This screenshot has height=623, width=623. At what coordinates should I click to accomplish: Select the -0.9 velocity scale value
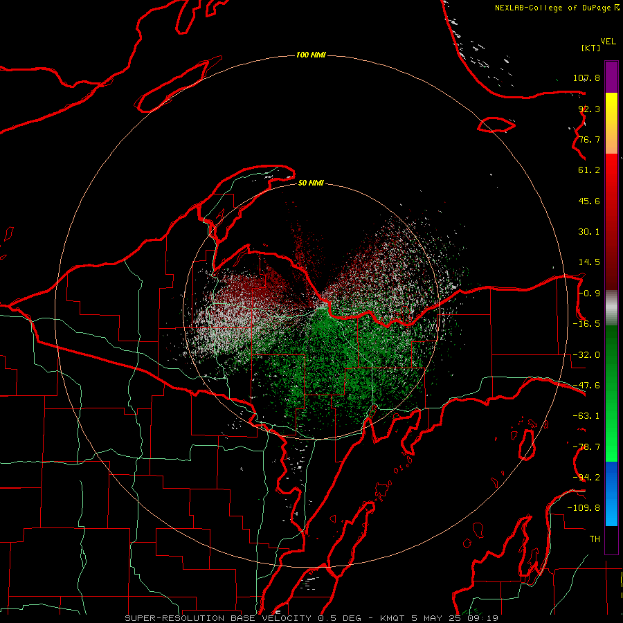[x=589, y=294]
